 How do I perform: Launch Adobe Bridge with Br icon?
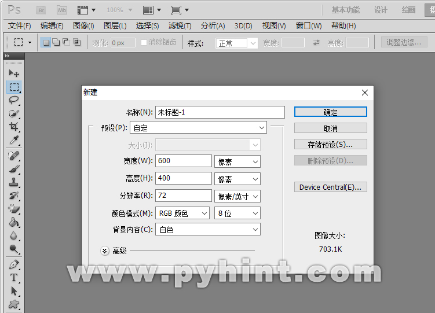point(41,10)
